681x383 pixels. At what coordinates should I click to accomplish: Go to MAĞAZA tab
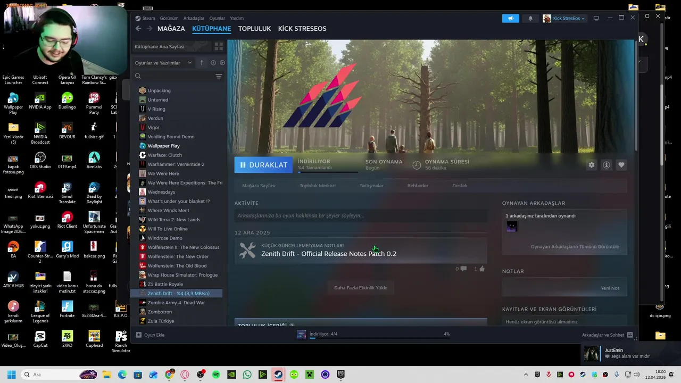coord(171,29)
